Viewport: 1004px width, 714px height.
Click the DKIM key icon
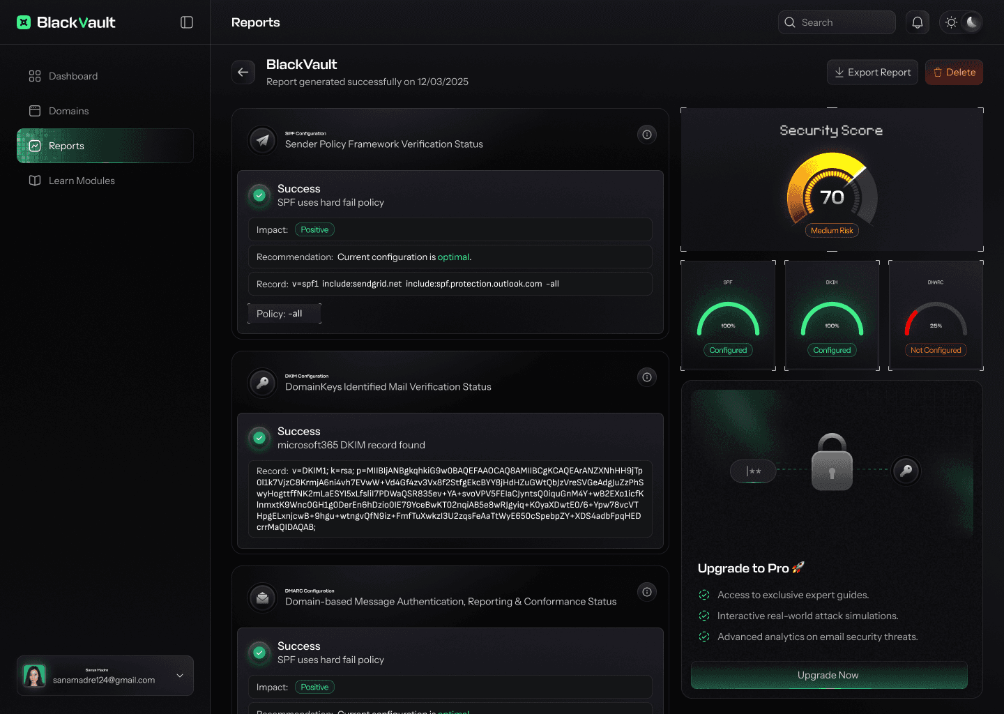(263, 383)
